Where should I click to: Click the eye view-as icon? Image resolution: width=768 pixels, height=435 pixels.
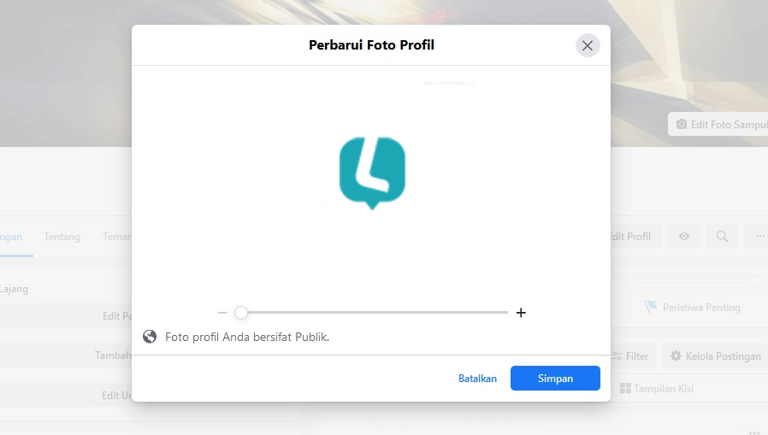click(683, 237)
